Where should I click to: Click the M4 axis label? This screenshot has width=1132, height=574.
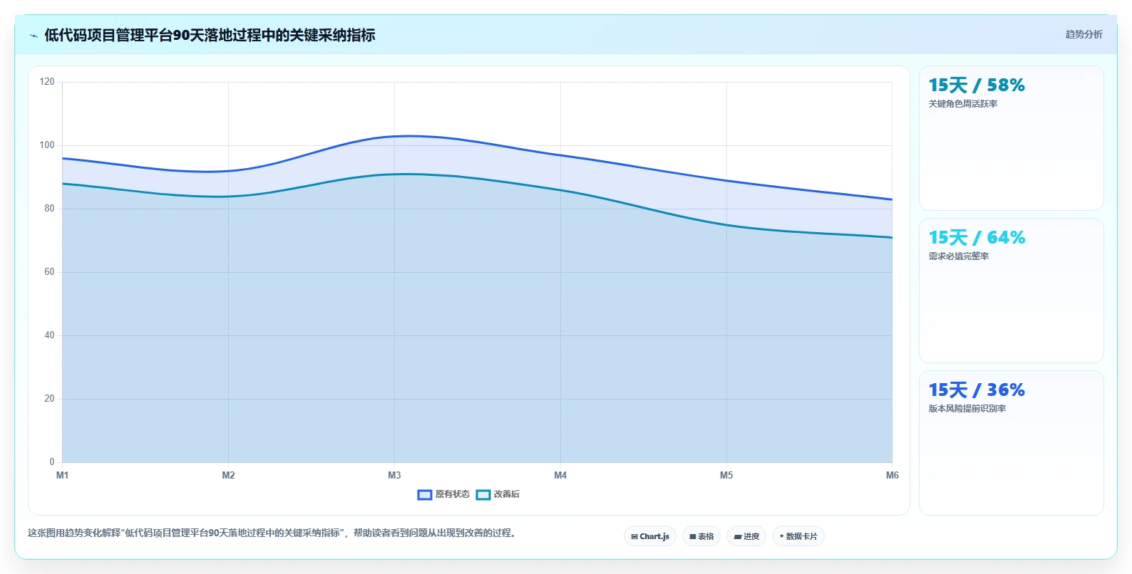[560, 475]
